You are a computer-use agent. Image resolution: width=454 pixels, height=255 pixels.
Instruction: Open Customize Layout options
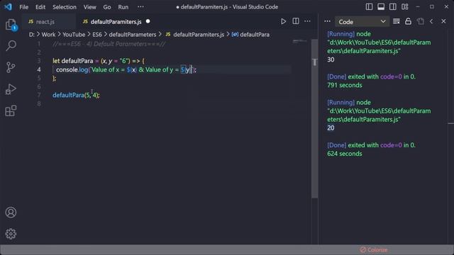pos(405,6)
